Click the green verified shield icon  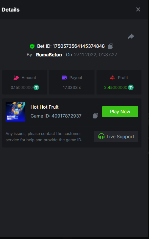(32, 46)
